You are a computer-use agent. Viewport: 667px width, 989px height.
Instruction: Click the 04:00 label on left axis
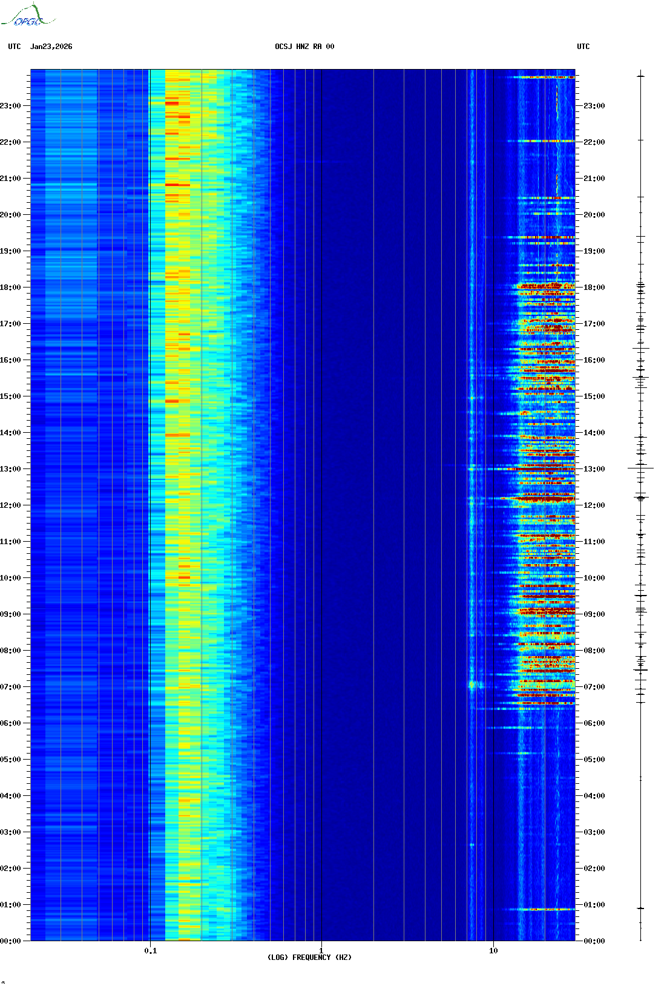pyautogui.click(x=11, y=796)
